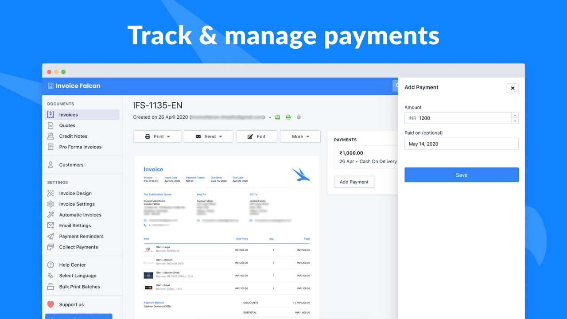Expand the Print dropdown
This screenshot has width=567, height=319.
157,136
